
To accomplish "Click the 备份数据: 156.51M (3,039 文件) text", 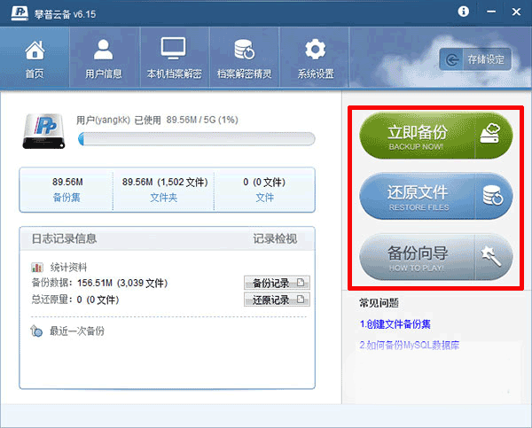I will point(99,283).
